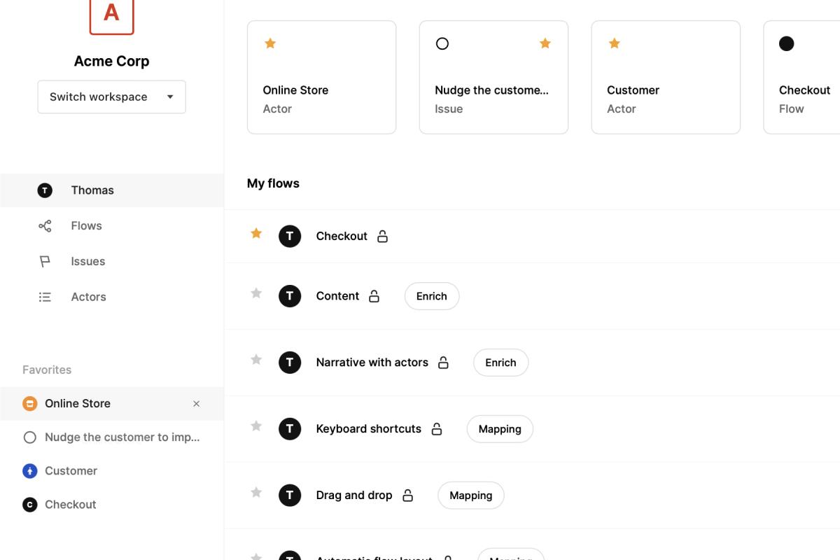Click the Mapping tag on Drag and drop
Screen dimensions: 840x560
tap(471, 496)
